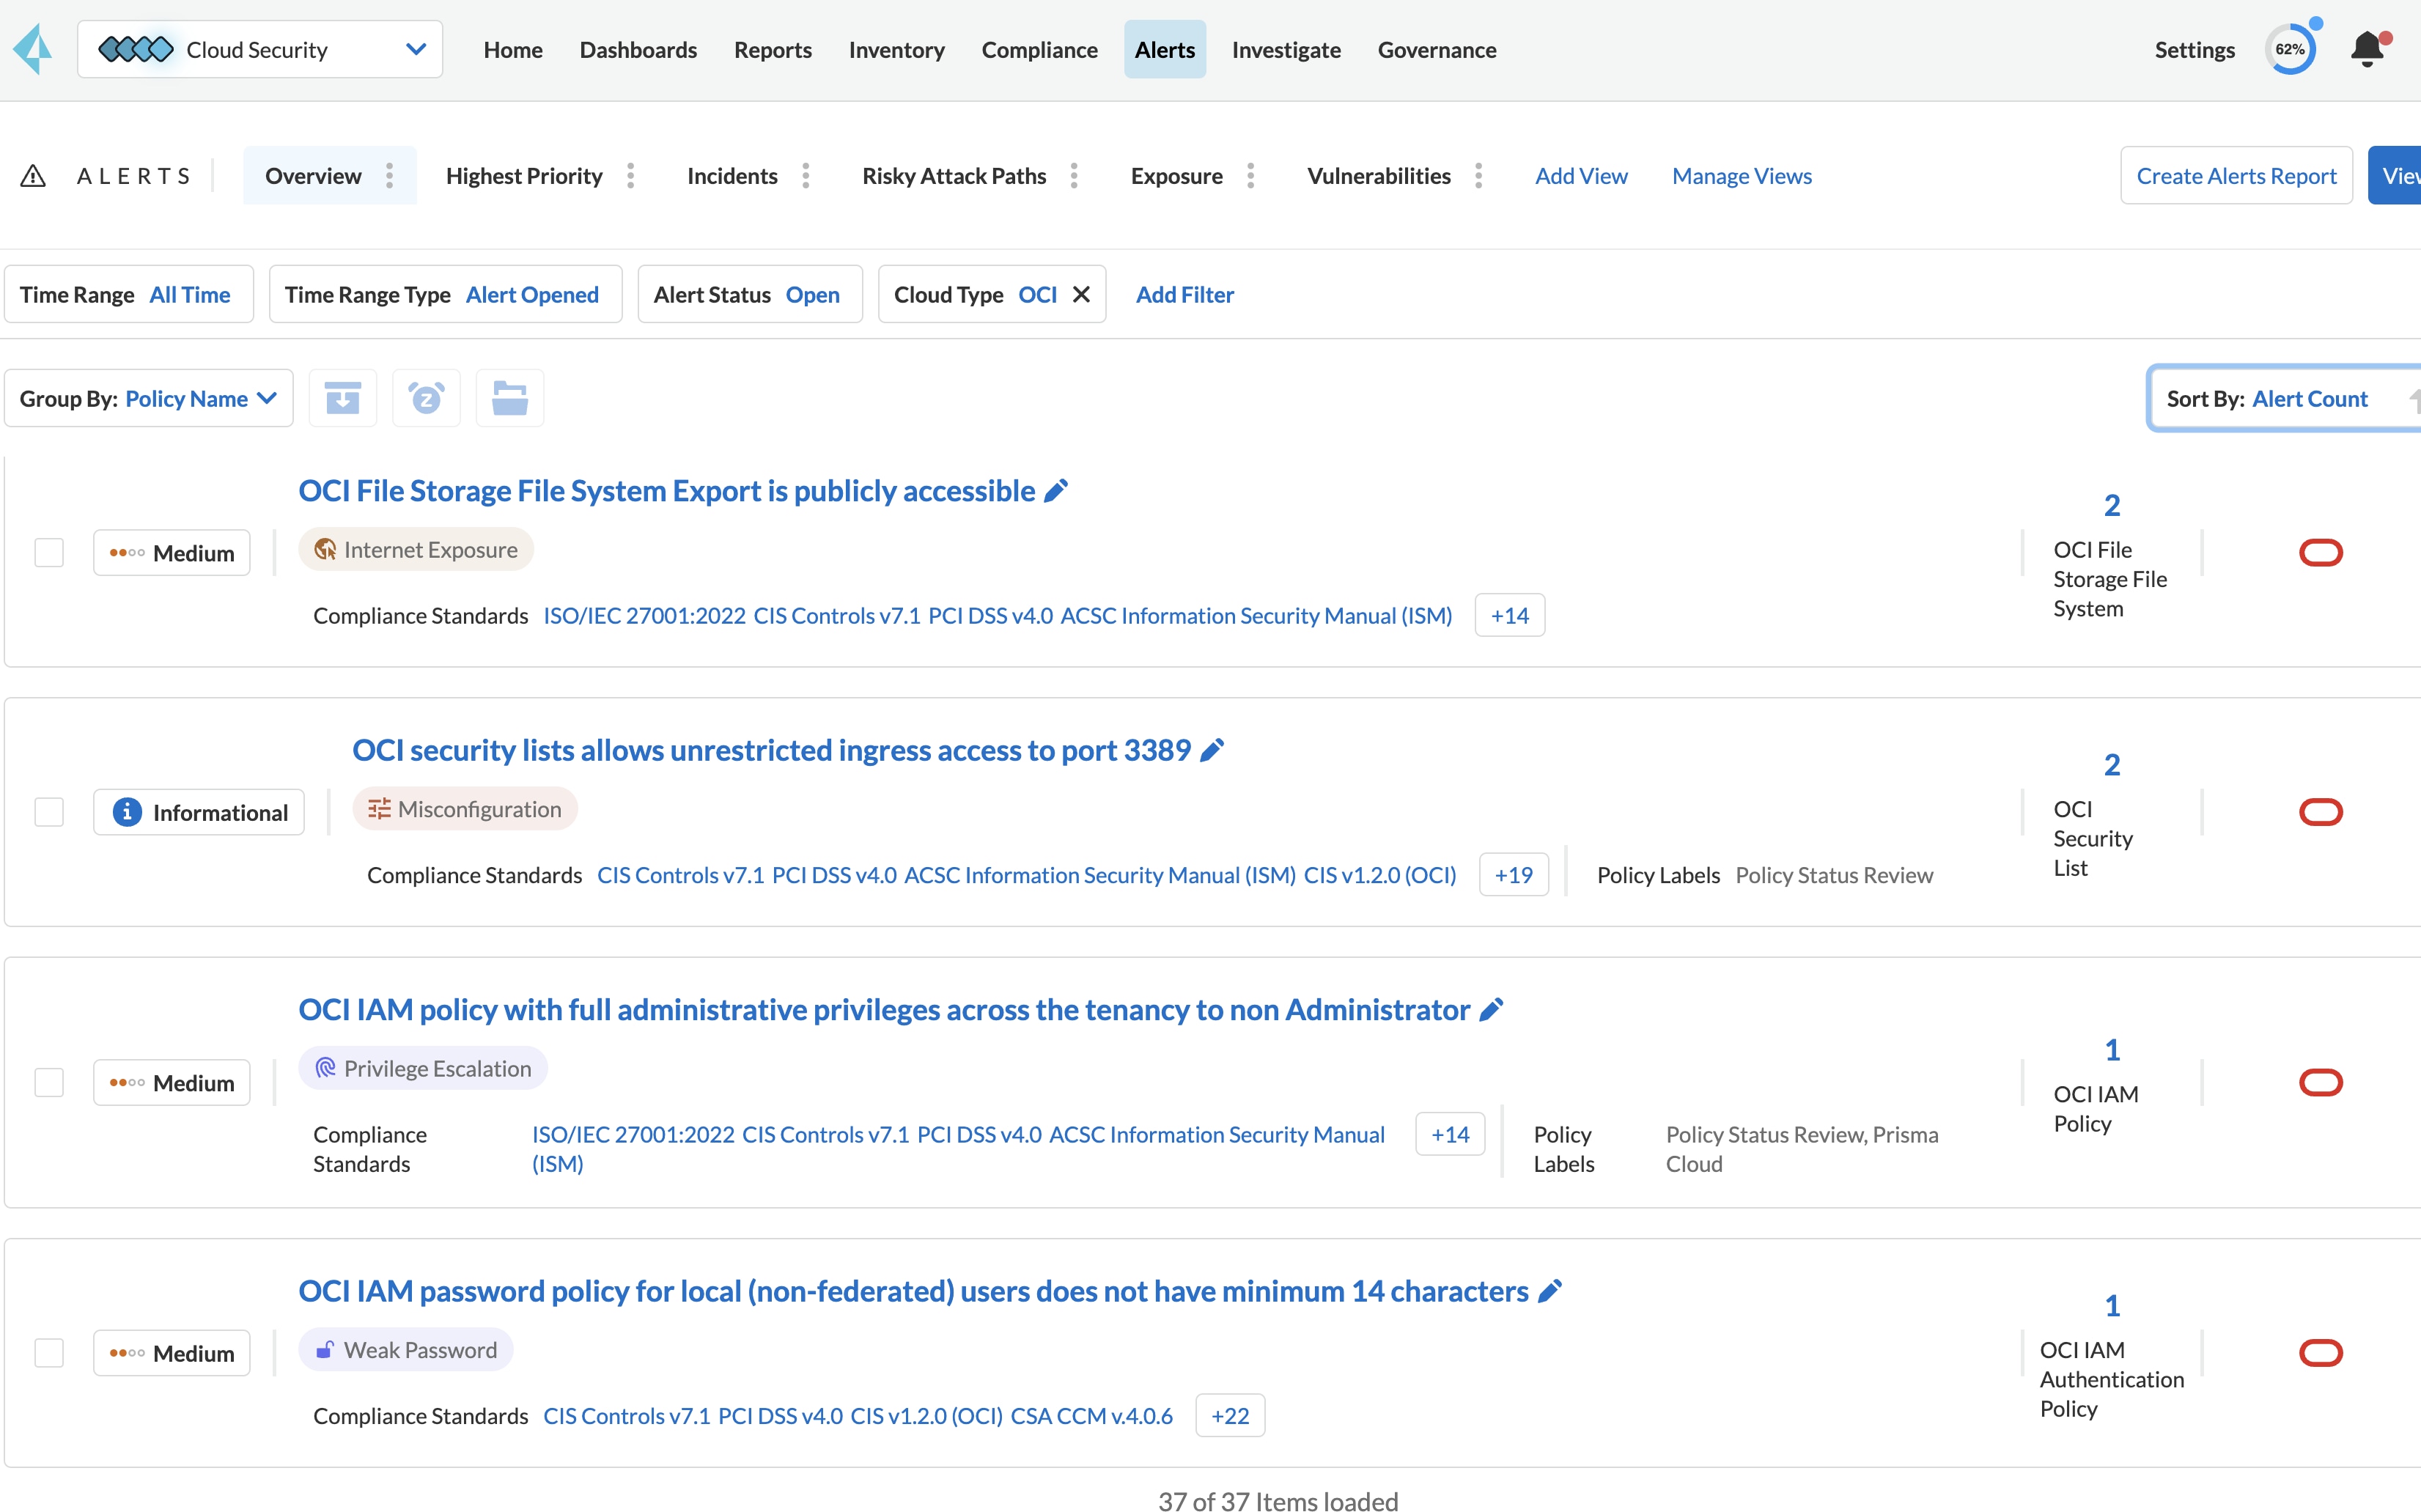Click Create Alerts Report button
This screenshot has width=2421, height=1512.
click(x=2235, y=176)
